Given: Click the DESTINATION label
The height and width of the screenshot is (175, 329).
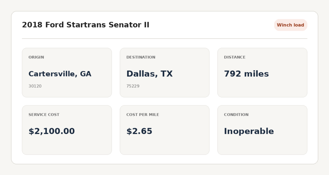Looking at the screenshot, I should coord(141,57).
